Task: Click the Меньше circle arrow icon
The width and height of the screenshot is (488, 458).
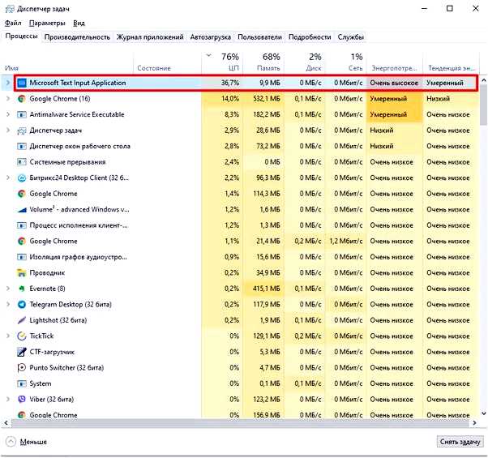Action: point(11,442)
